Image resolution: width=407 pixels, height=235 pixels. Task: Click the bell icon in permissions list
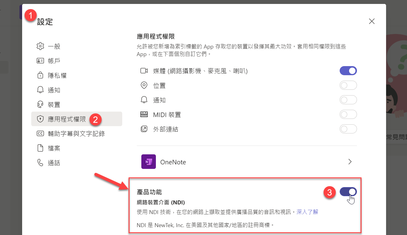(144, 100)
